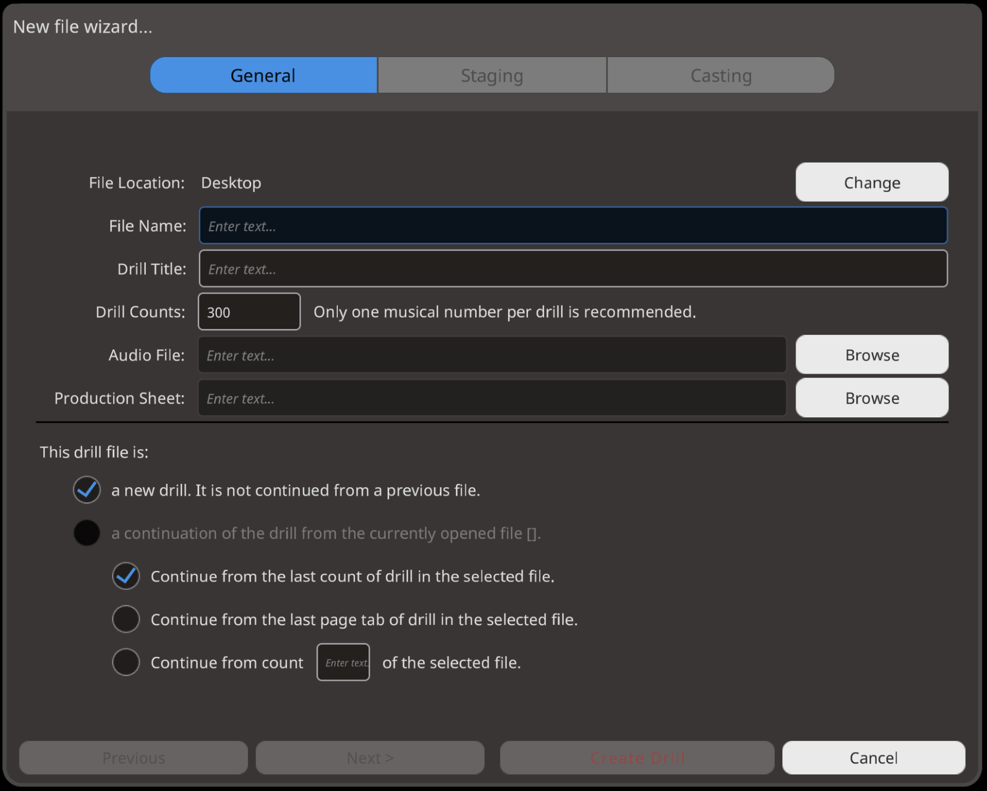987x791 pixels.
Task: Open the Casting tab
Action: (721, 76)
